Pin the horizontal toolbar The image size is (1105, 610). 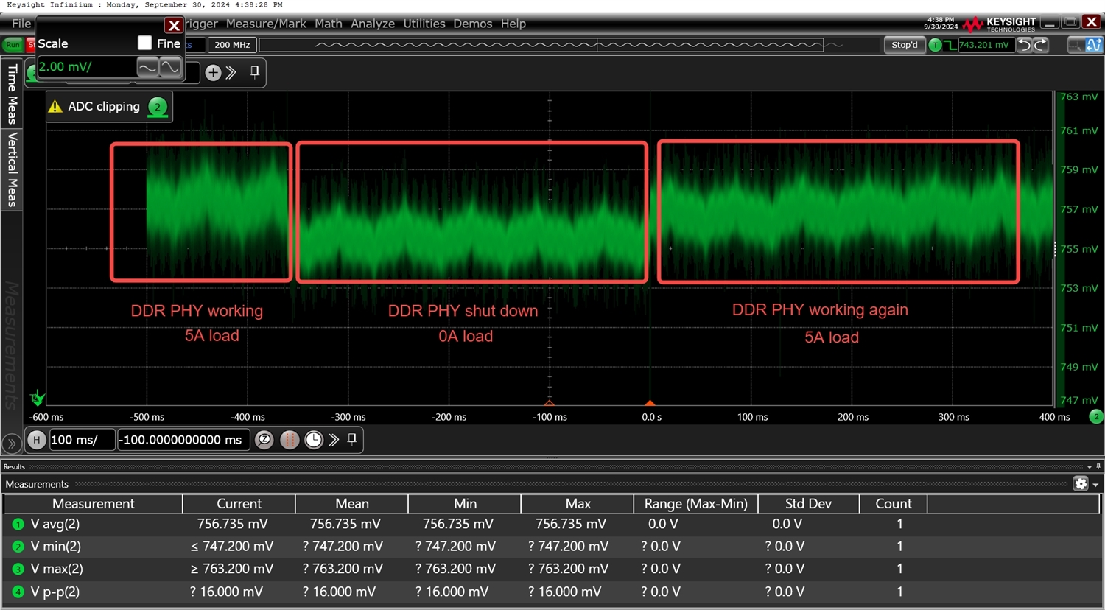pos(352,439)
